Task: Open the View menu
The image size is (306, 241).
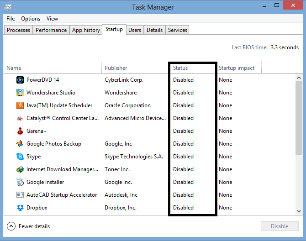Action: click(52, 19)
